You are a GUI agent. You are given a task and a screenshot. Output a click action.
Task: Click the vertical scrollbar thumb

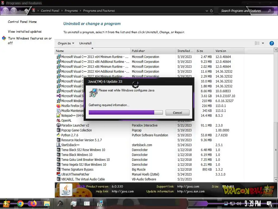point(276,150)
